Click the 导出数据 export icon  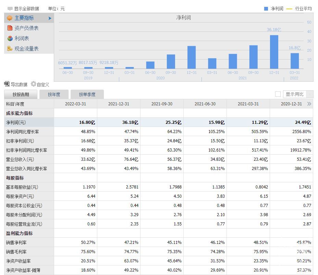pos(7,84)
